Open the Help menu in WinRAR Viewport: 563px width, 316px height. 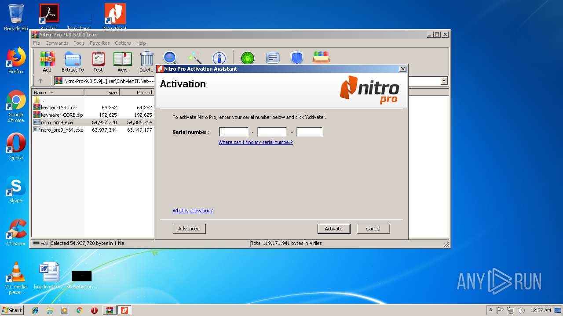click(x=141, y=43)
